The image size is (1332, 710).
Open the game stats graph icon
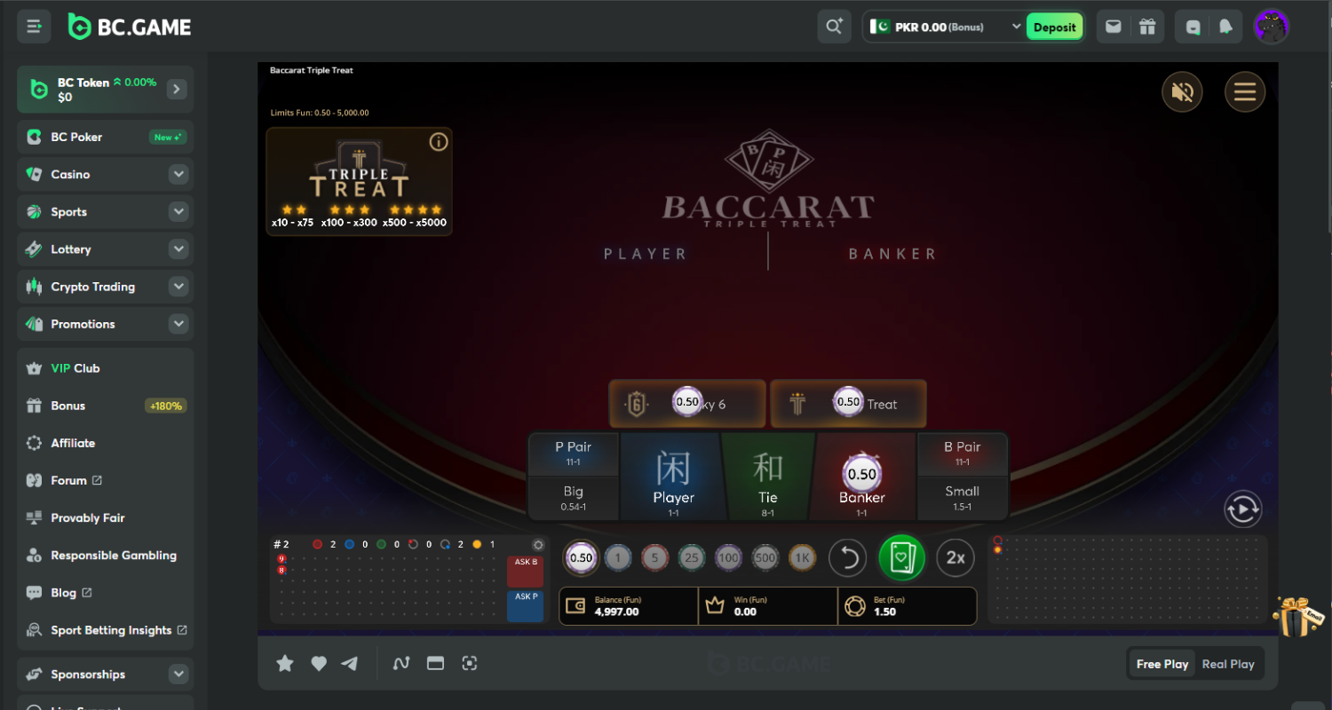tap(401, 663)
